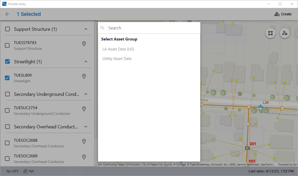Image resolution: width=298 pixels, height=176 pixels.
Task: Click the Create button
Action: coord(283,14)
